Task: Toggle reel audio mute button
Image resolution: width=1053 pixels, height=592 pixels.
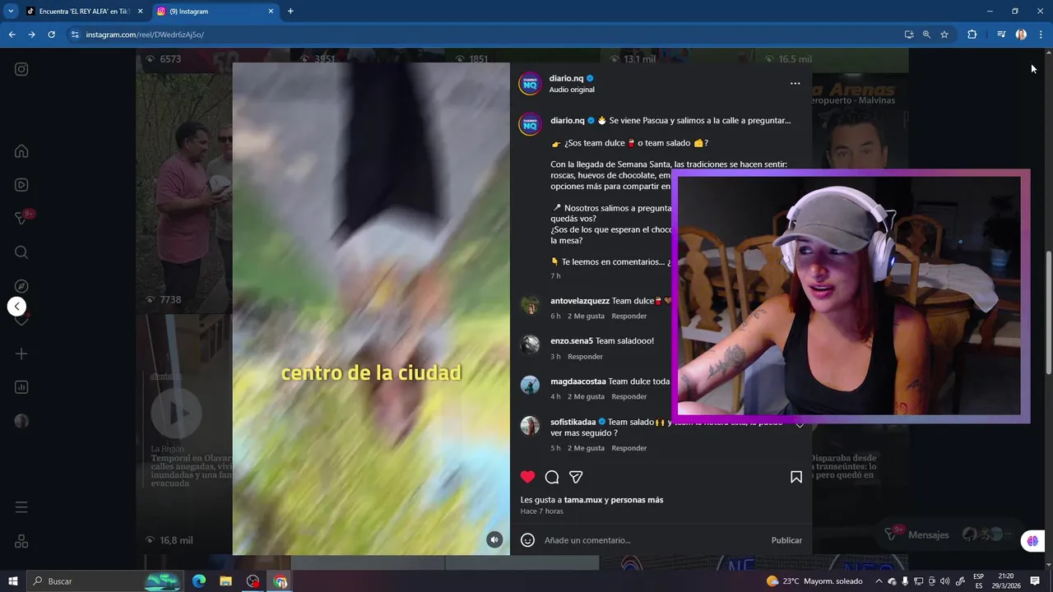Action: pyautogui.click(x=494, y=539)
